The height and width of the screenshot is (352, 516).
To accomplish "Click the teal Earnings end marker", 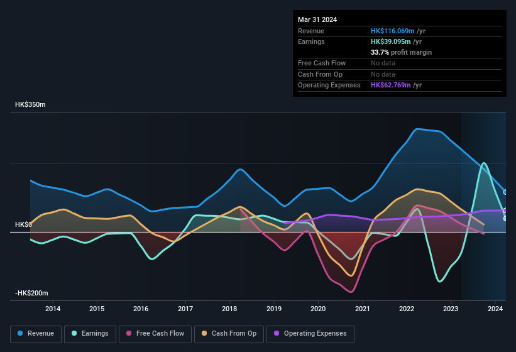I will click(505, 218).
